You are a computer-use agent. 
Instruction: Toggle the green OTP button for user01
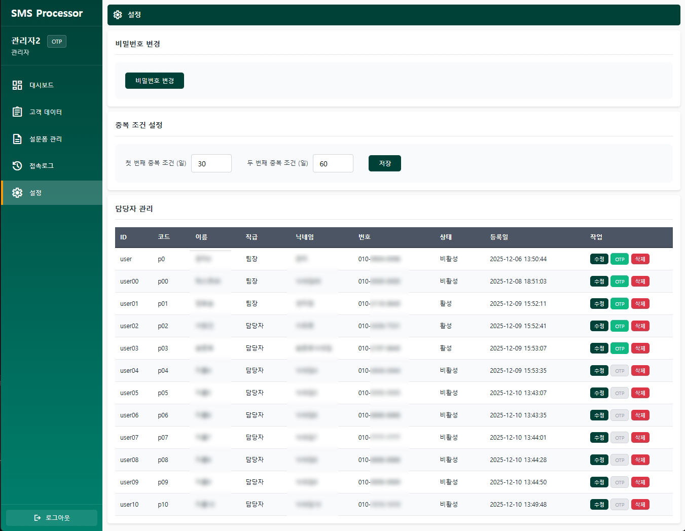point(620,304)
